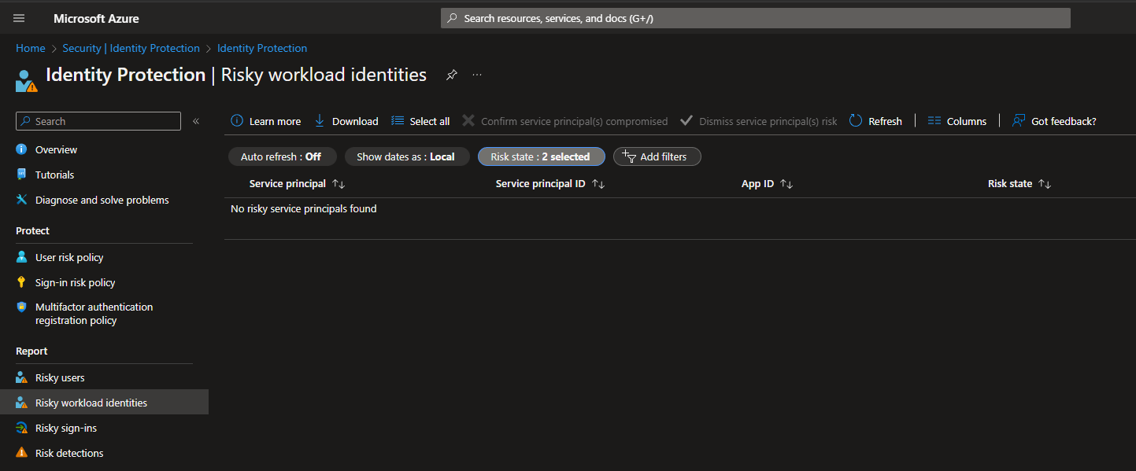Click the Download arrow icon
The width and height of the screenshot is (1136, 471).
(x=320, y=121)
